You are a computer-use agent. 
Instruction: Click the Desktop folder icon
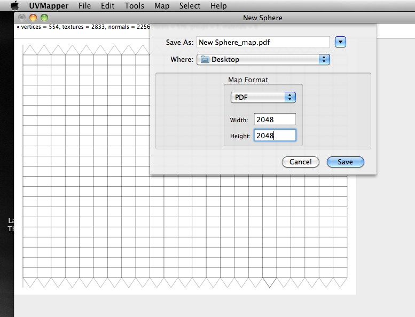(x=205, y=59)
